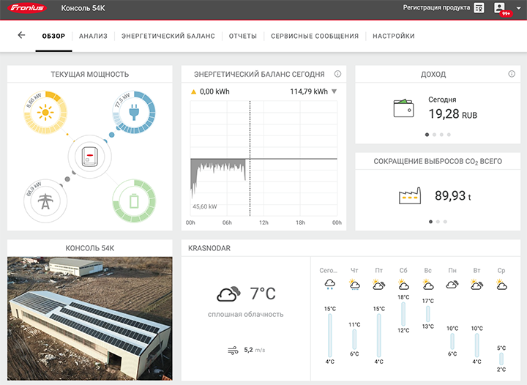Click the battery storage icon

click(x=134, y=201)
